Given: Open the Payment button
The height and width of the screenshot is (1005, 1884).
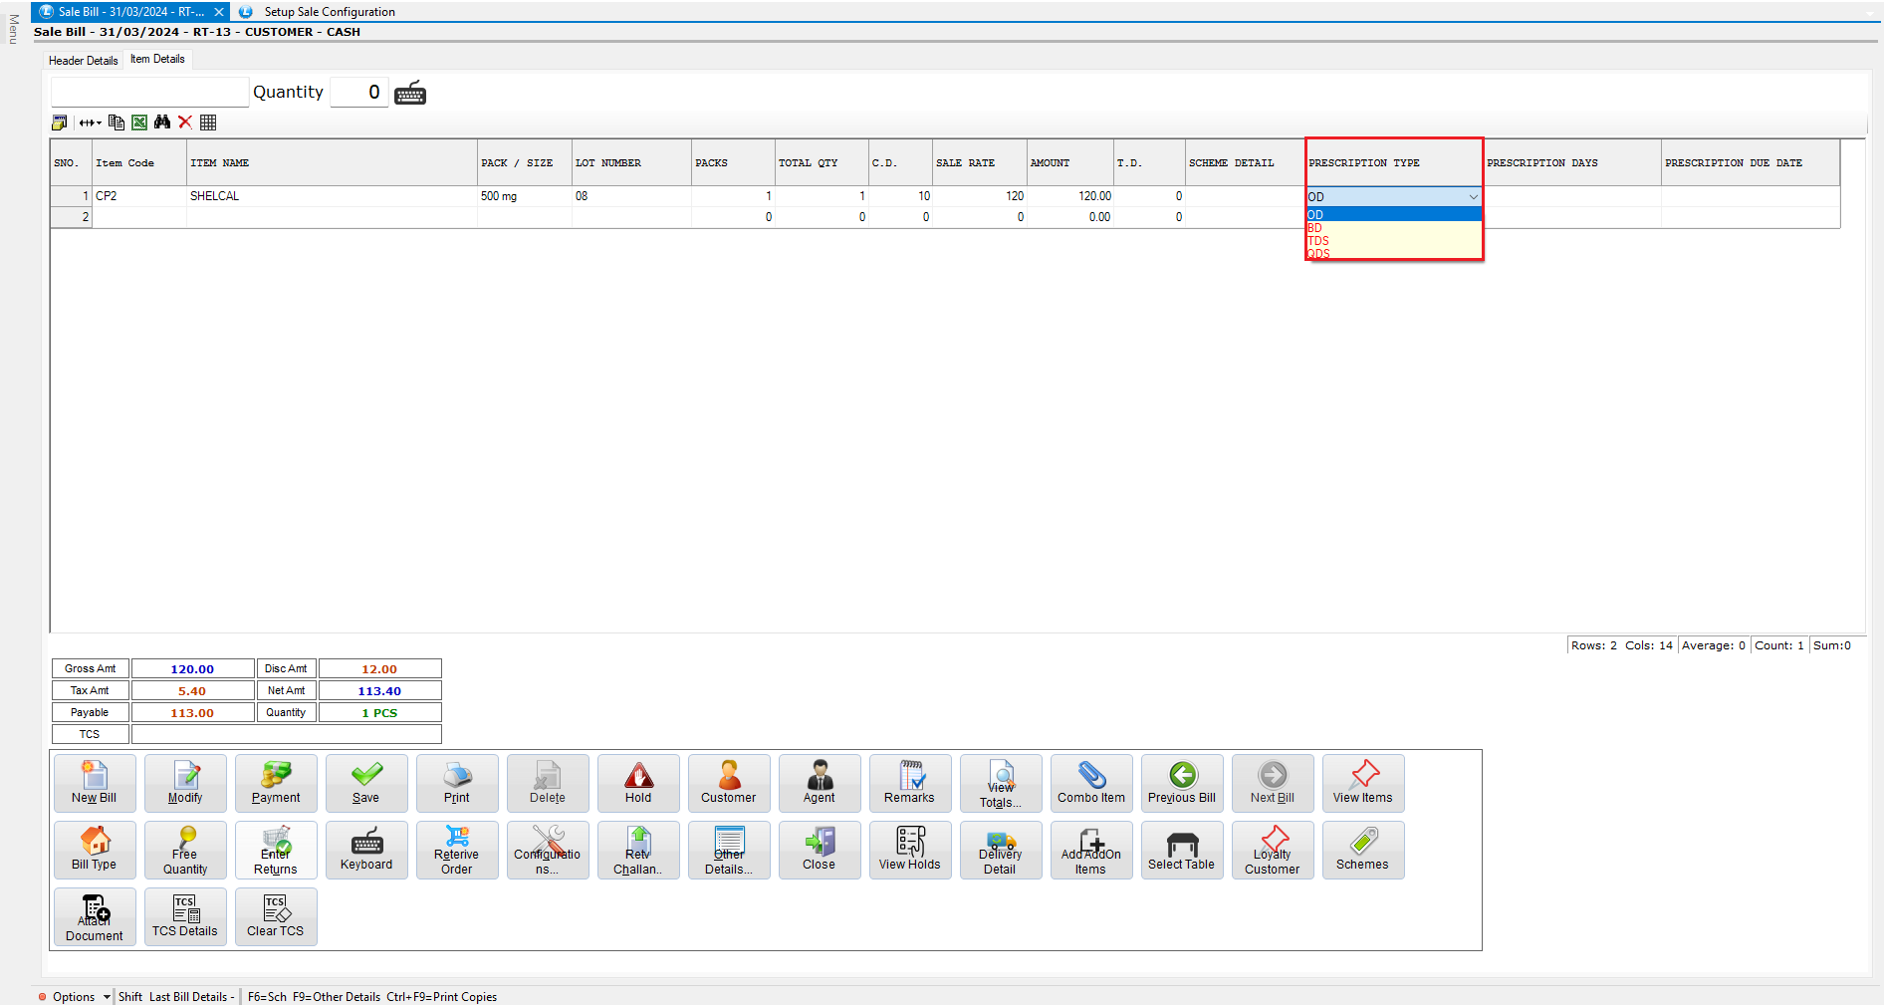Looking at the screenshot, I should (x=276, y=783).
